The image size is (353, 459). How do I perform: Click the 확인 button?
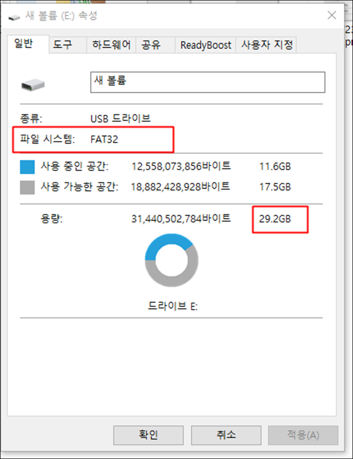tap(148, 435)
